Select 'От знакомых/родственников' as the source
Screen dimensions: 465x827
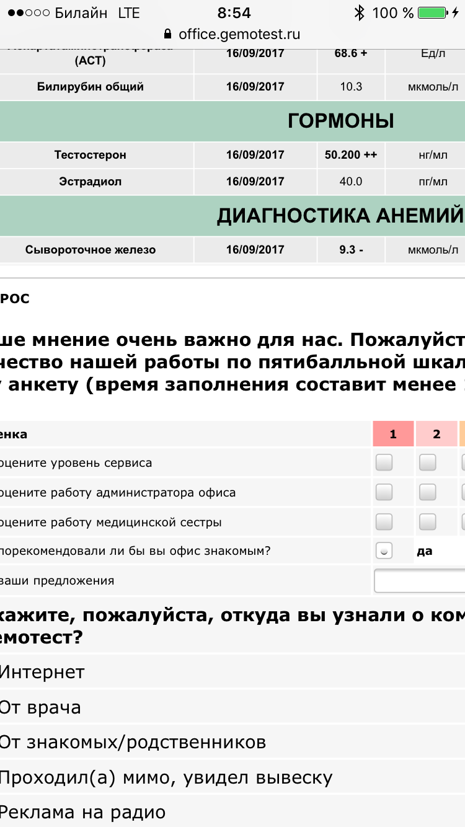(x=133, y=742)
